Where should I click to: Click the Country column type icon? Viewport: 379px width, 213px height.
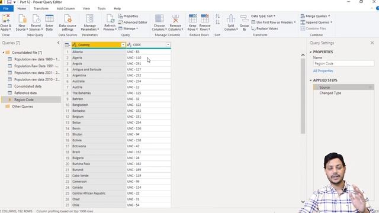pos(75,45)
